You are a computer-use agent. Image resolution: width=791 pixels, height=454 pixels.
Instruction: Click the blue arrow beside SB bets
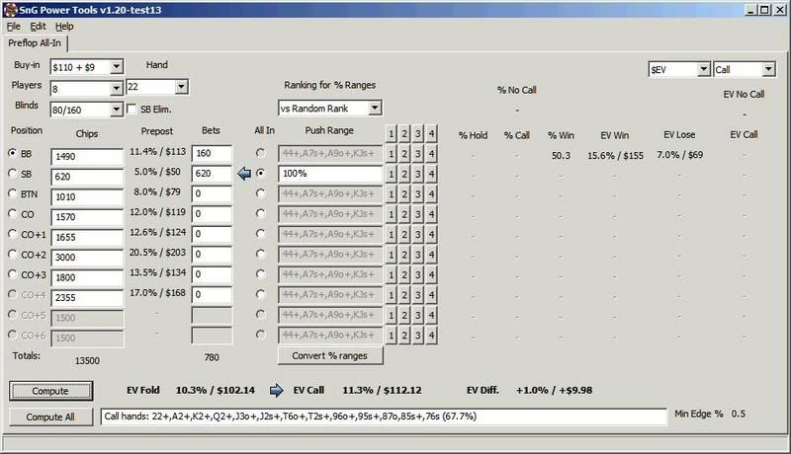coord(244,174)
